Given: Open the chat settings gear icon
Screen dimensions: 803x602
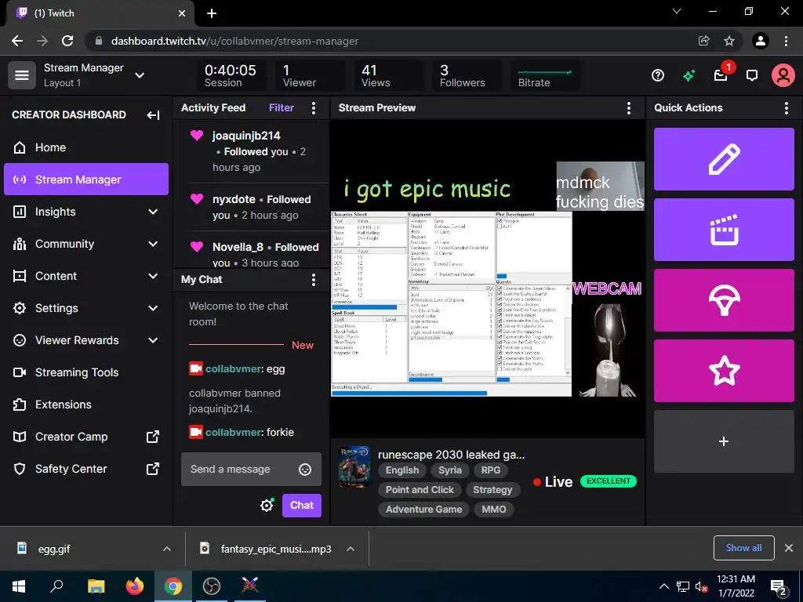Looking at the screenshot, I should 267,506.
